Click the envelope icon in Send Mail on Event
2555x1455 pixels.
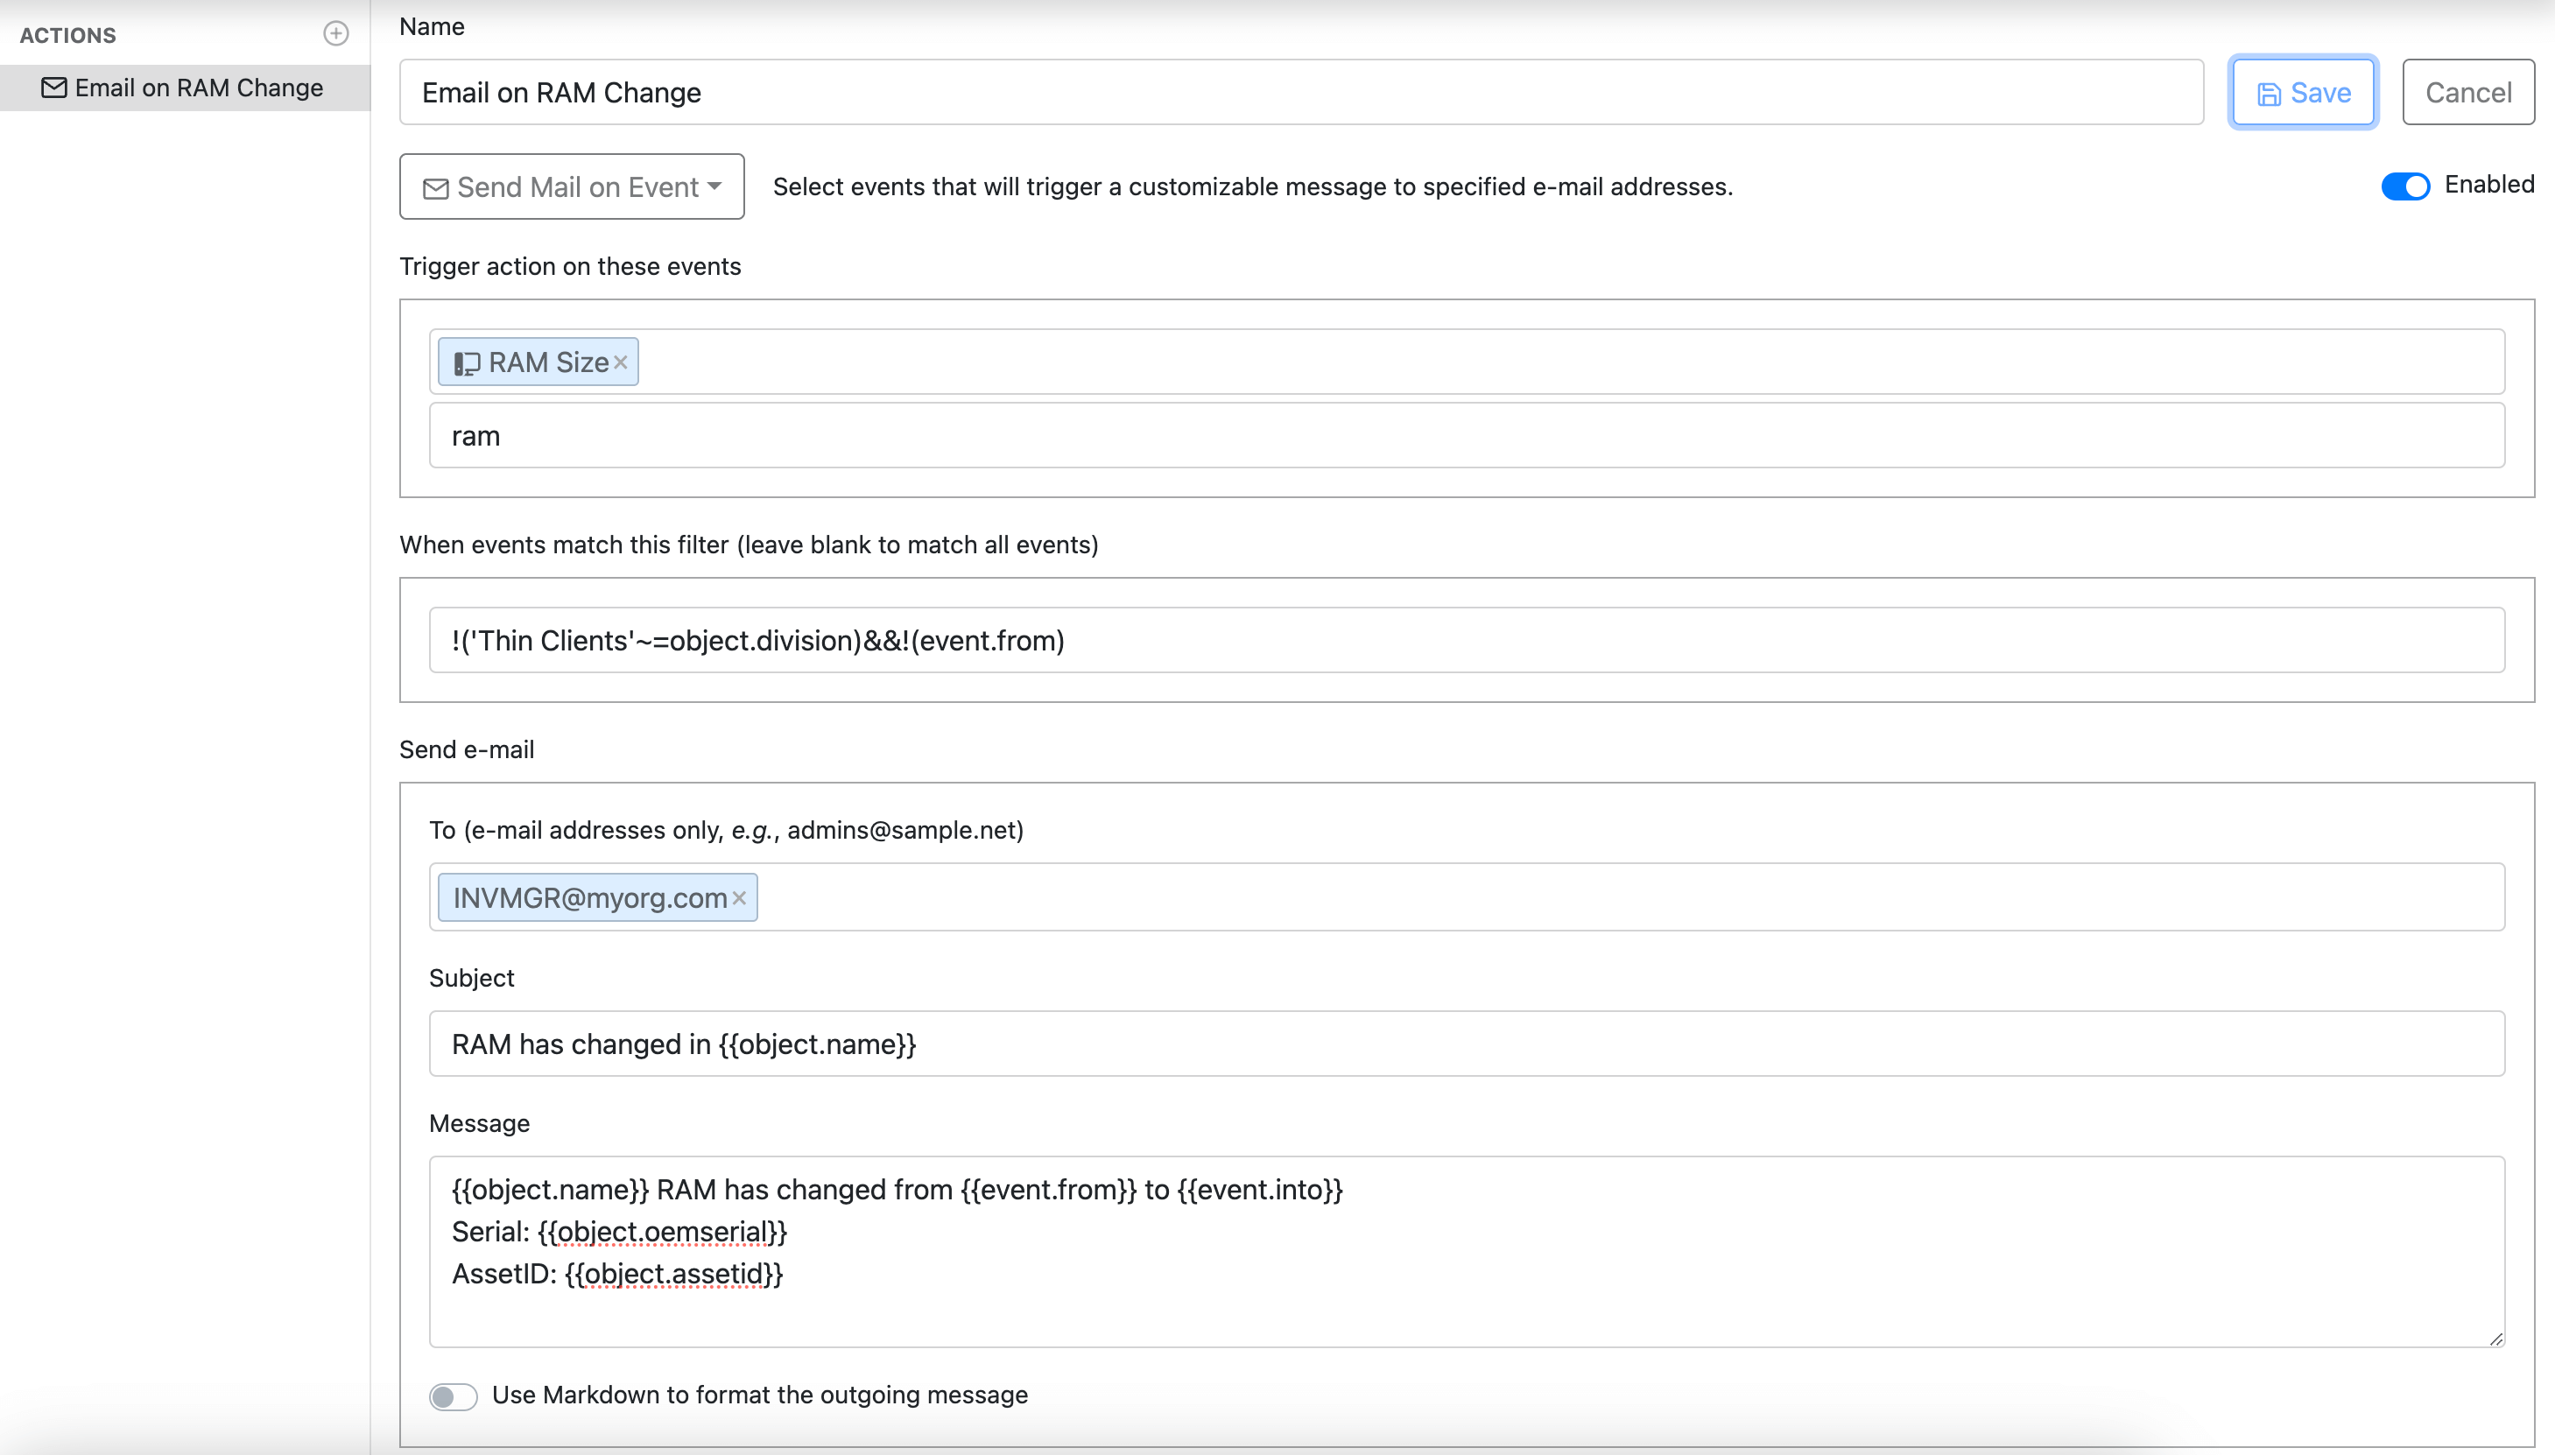point(434,186)
